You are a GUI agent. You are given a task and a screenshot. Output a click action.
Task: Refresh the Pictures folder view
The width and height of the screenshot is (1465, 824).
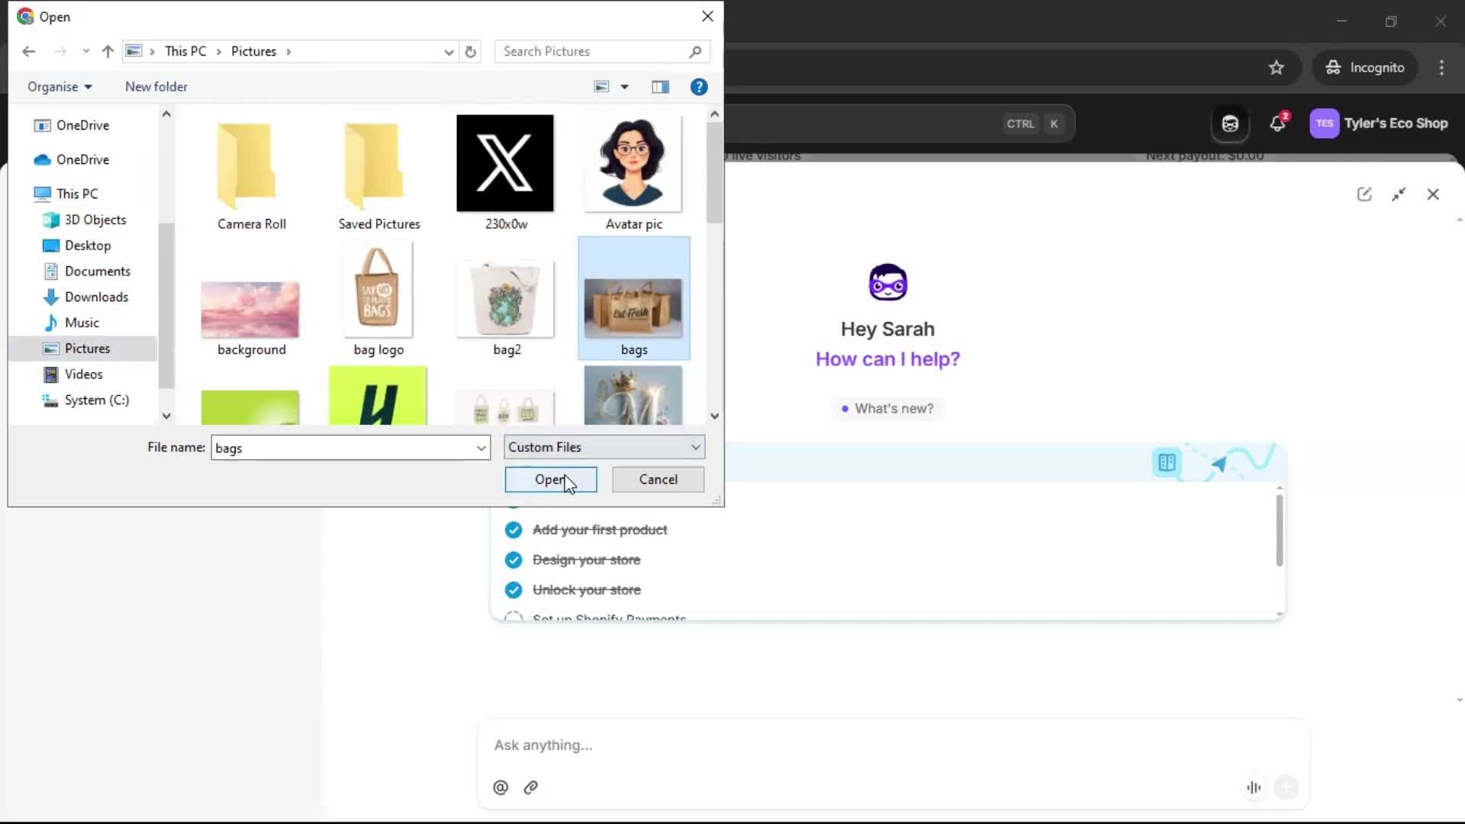(x=470, y=51)
